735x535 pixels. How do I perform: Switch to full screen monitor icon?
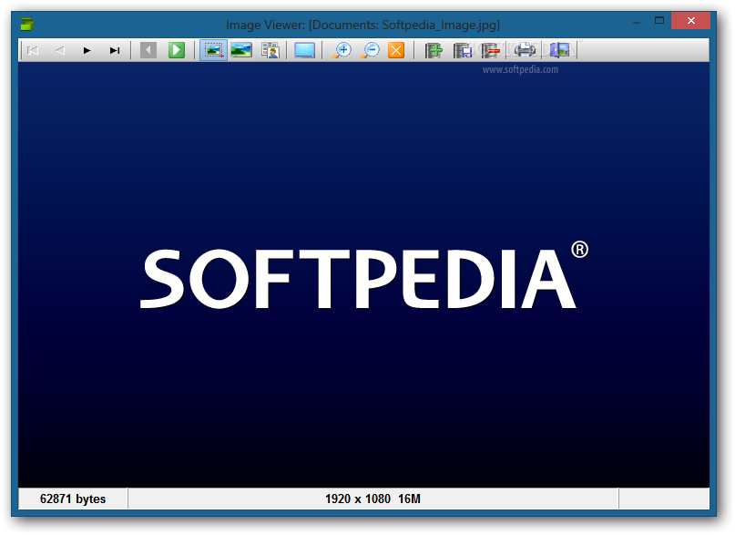[305, 50]
